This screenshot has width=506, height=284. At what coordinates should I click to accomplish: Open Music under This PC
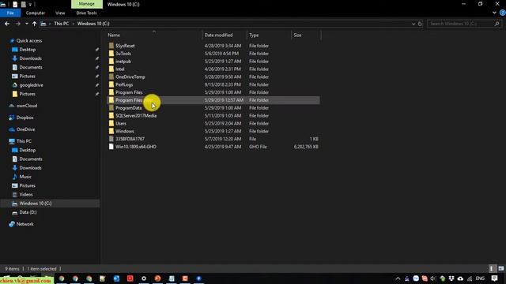coord(25,177)
